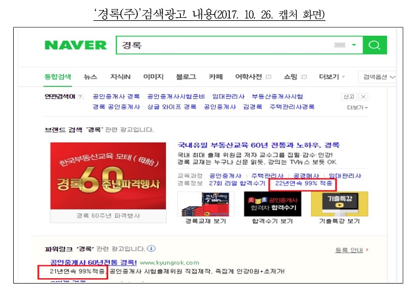Image resolution: width=418 pixels, height=289 pixels.
Task: Open the 쇼핑 tab
Action: pyautogui.click(x=291, y=77)
